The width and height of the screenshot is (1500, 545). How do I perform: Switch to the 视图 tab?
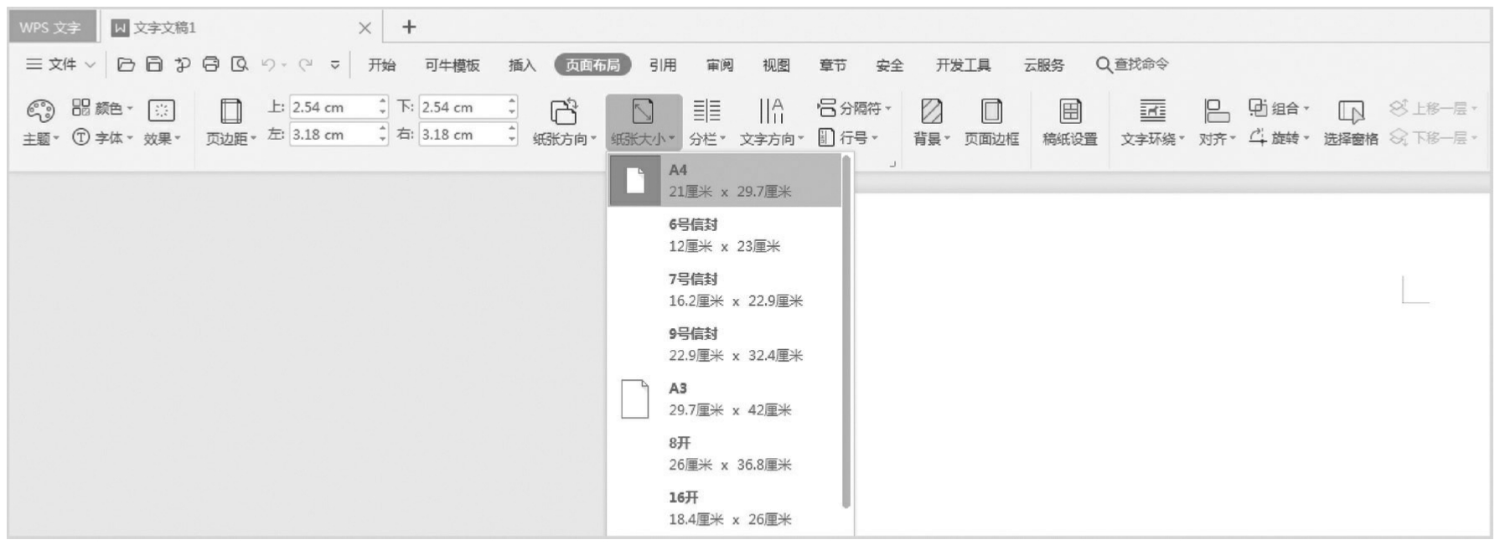point(776,65)
